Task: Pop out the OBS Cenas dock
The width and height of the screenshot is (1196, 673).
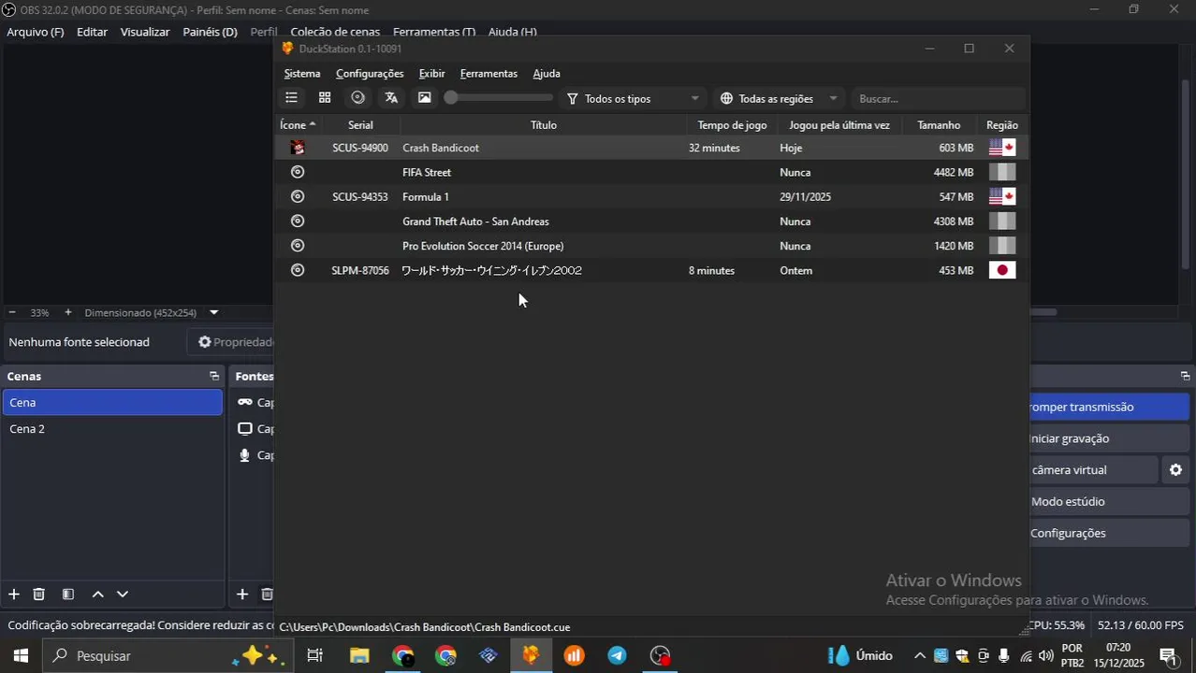Action: coord(214,376)
